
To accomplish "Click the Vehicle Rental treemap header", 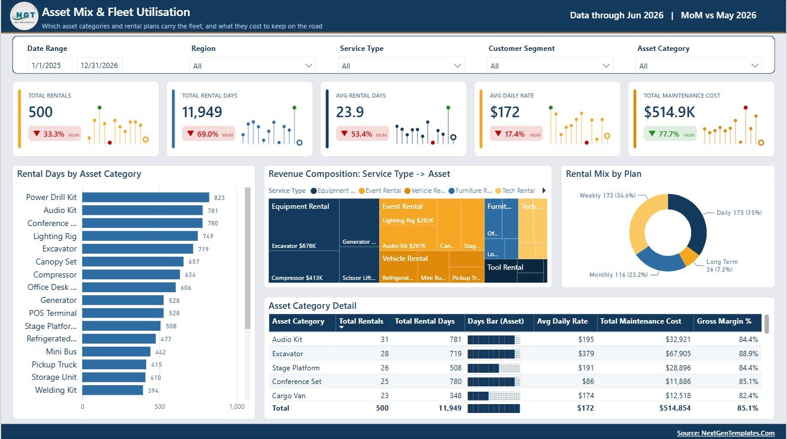I will (405, 259).
